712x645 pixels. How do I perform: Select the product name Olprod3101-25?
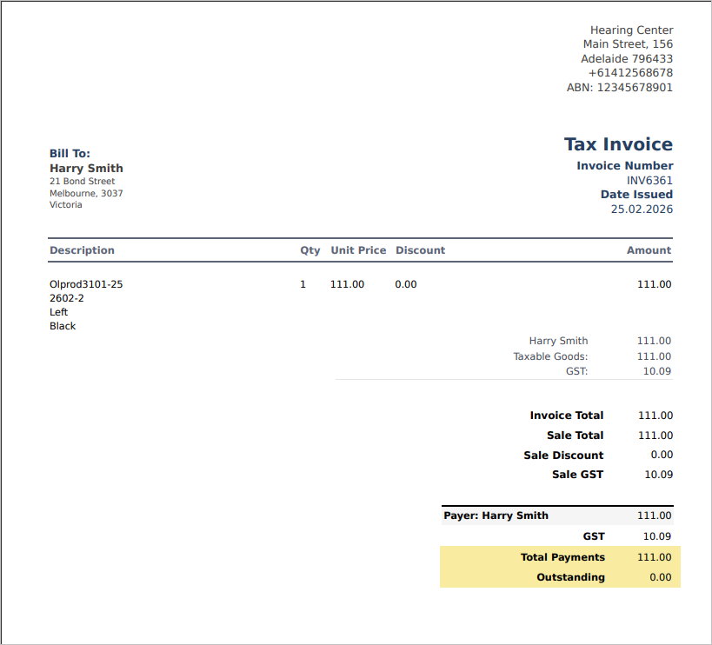tap(86, 284)
